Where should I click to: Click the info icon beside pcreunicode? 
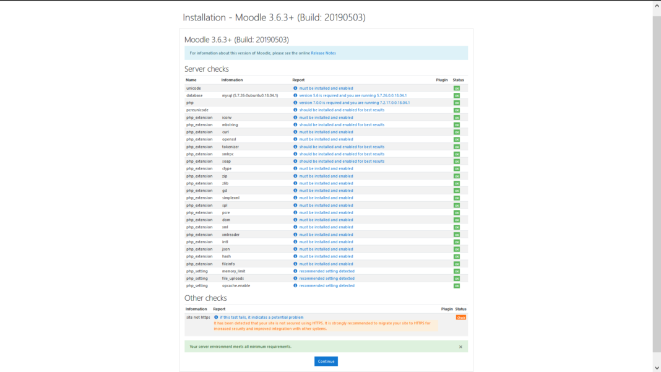tap(295, 110)
